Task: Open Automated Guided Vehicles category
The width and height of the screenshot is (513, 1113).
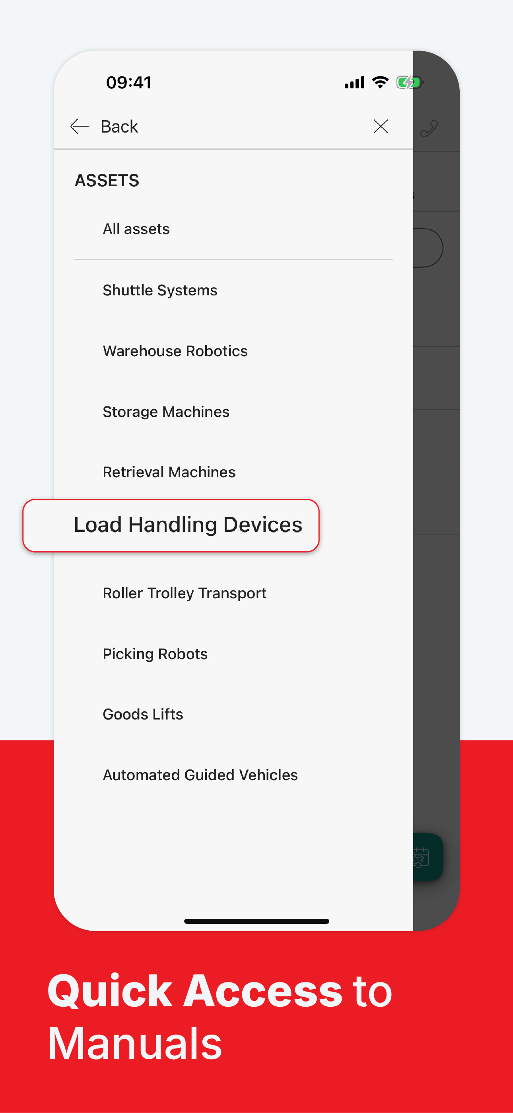Action: pos(233,775)
